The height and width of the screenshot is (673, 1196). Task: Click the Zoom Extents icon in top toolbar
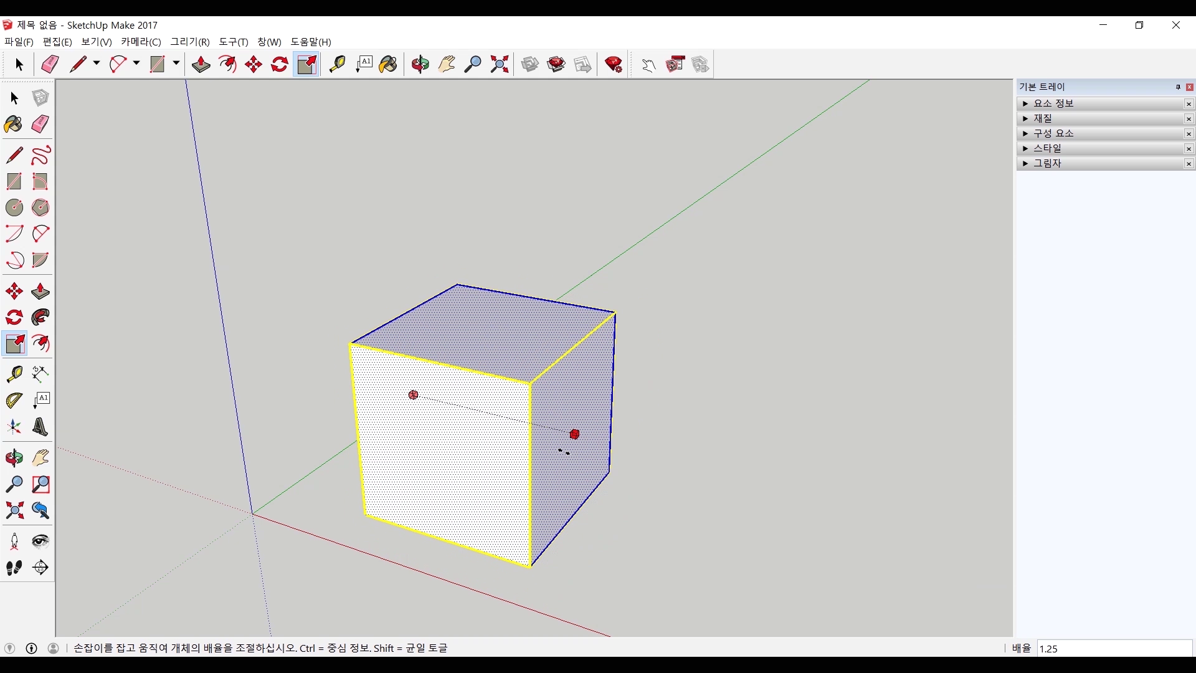click(499, 64)
